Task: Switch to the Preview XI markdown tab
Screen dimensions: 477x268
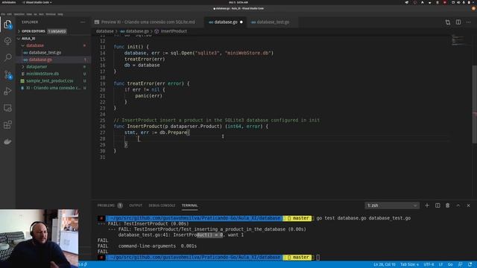Action: tap(148, 22)
